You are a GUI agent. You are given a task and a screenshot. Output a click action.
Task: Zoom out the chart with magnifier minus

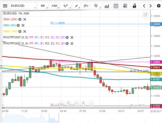point(69,104)
